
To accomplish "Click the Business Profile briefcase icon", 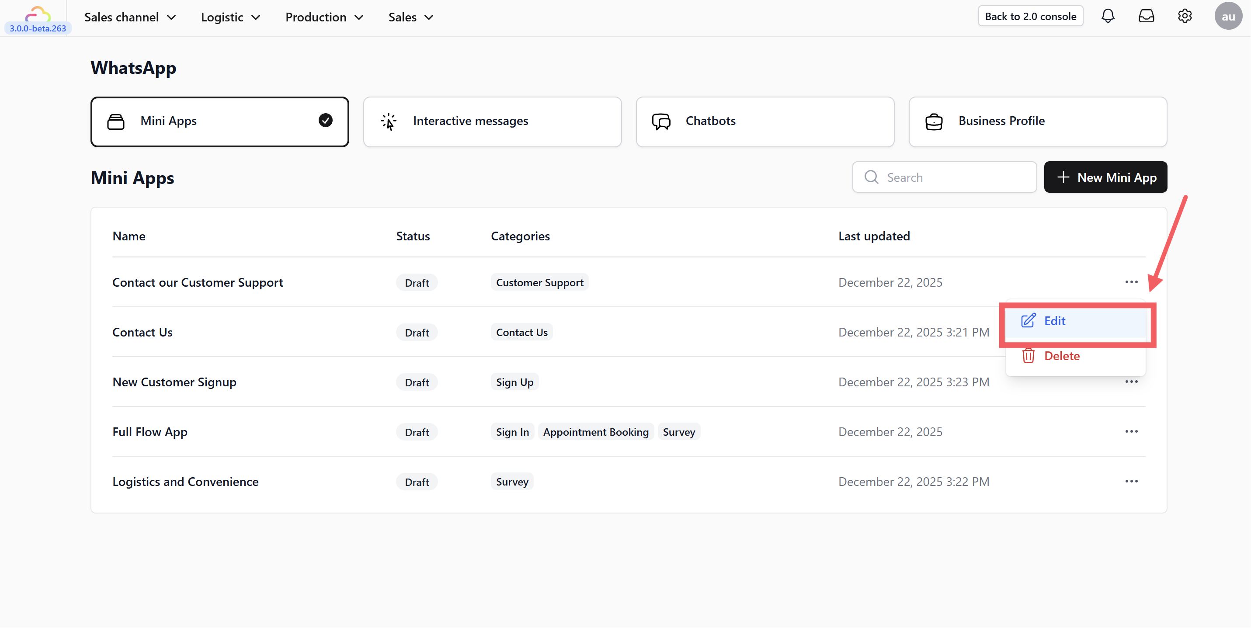I will click(x=933, y=121).
